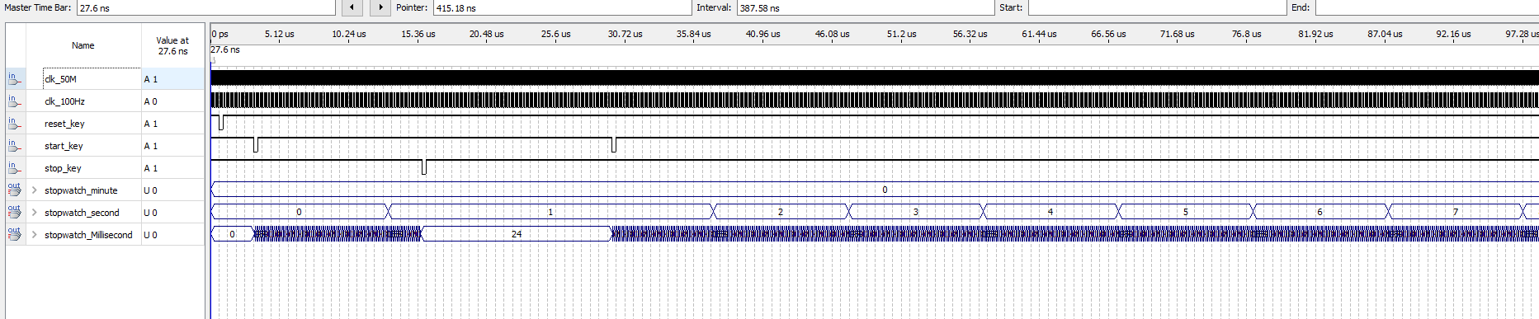Select the stopwatch_Millisecond signal name
The image size is (1539, 319).
click(88, 235)
